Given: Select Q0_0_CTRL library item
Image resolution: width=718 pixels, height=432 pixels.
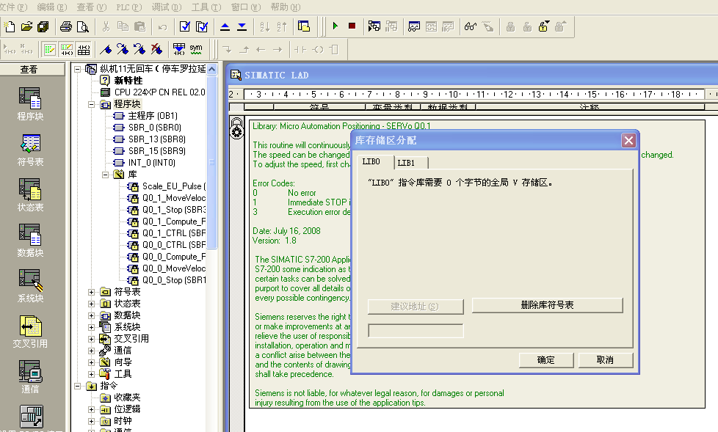Looking at the screenshot, I should [x=174, y=245].
